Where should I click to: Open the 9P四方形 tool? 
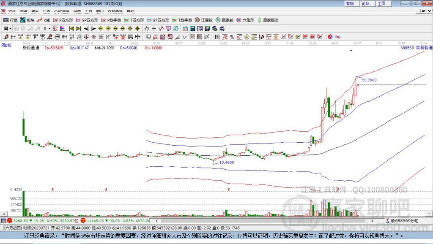(x=87, y=20)
